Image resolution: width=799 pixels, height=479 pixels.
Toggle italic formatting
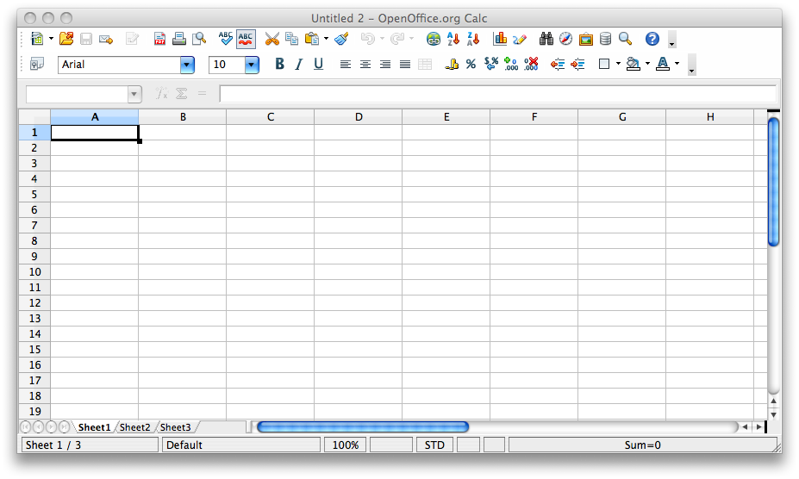point(299,64)
